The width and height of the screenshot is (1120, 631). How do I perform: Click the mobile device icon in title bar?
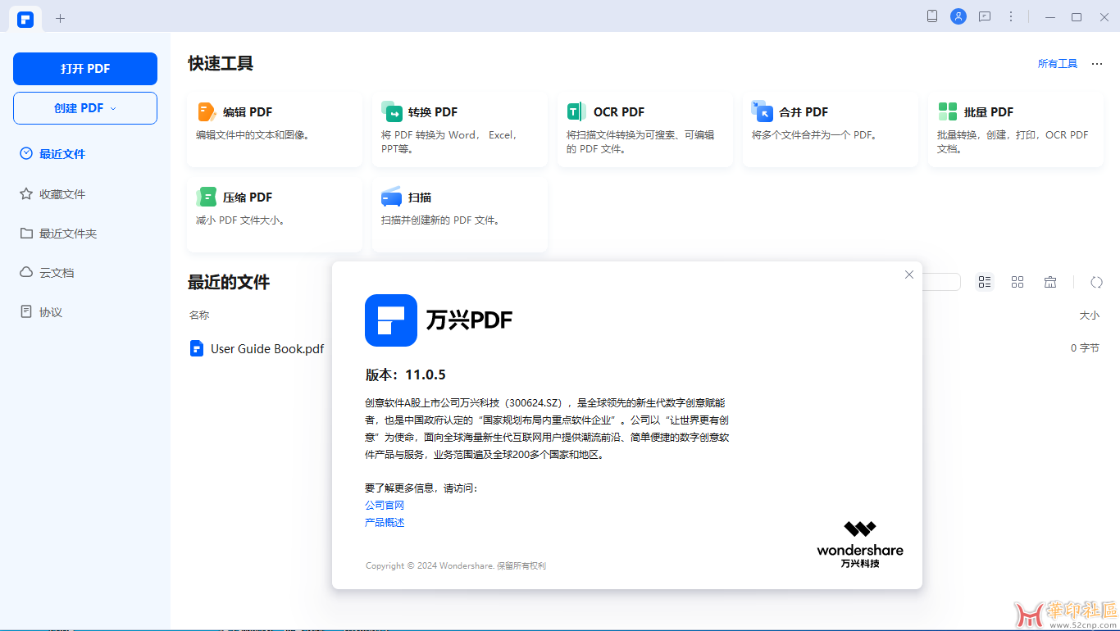point(932,16)
